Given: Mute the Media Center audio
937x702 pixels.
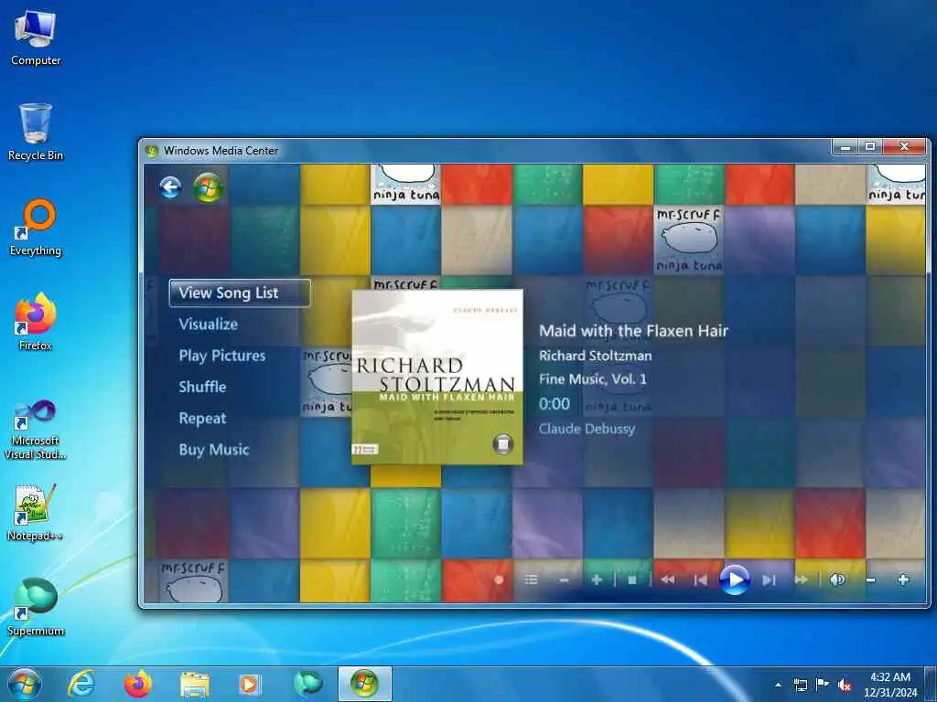Looking at the screenshot, I should click(x=837, y=580).
